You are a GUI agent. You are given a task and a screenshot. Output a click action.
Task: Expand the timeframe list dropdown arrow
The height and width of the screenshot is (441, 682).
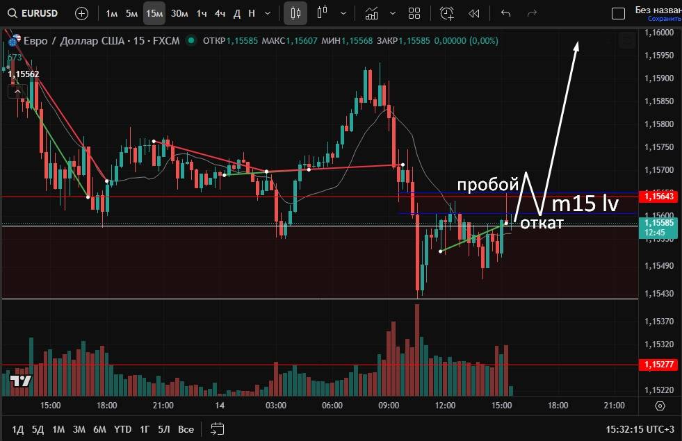point(268,13)
